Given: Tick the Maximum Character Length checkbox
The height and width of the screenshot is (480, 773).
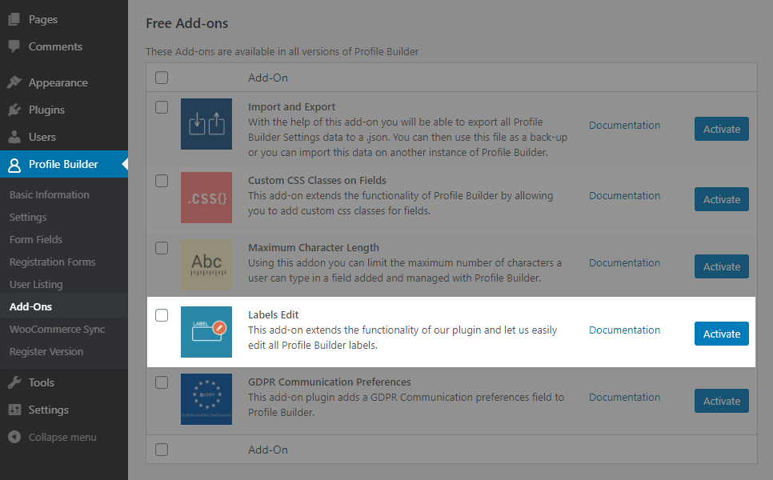Looking at the screenshot, I should [162, 248].
